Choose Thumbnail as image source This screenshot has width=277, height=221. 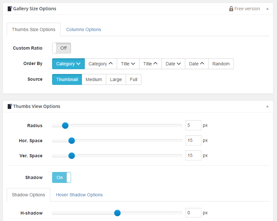[67, 79]
